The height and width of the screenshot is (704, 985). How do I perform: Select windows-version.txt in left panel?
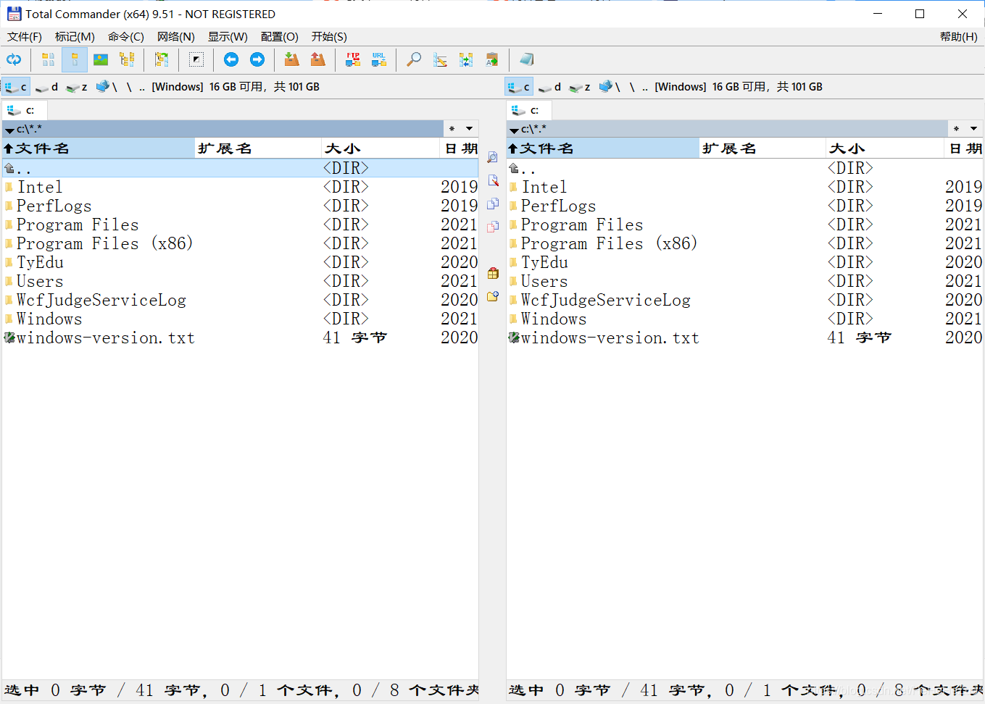click(x=240, y=338)
